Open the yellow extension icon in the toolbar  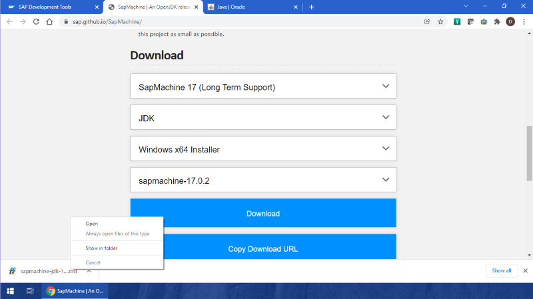coord(484,22)
